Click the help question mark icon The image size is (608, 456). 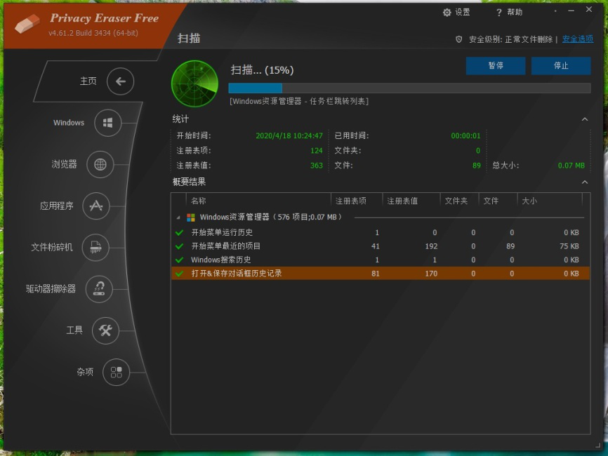[498, 13]
